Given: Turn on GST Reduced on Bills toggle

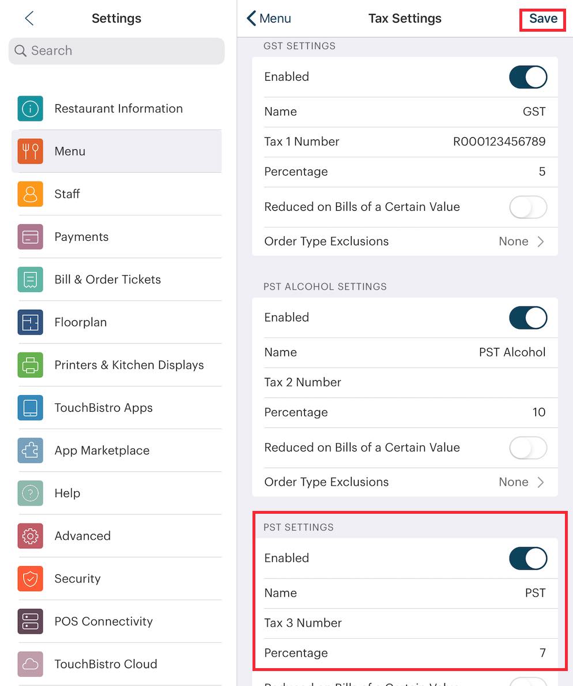Looking at the screenshot, I should point(527,207).
